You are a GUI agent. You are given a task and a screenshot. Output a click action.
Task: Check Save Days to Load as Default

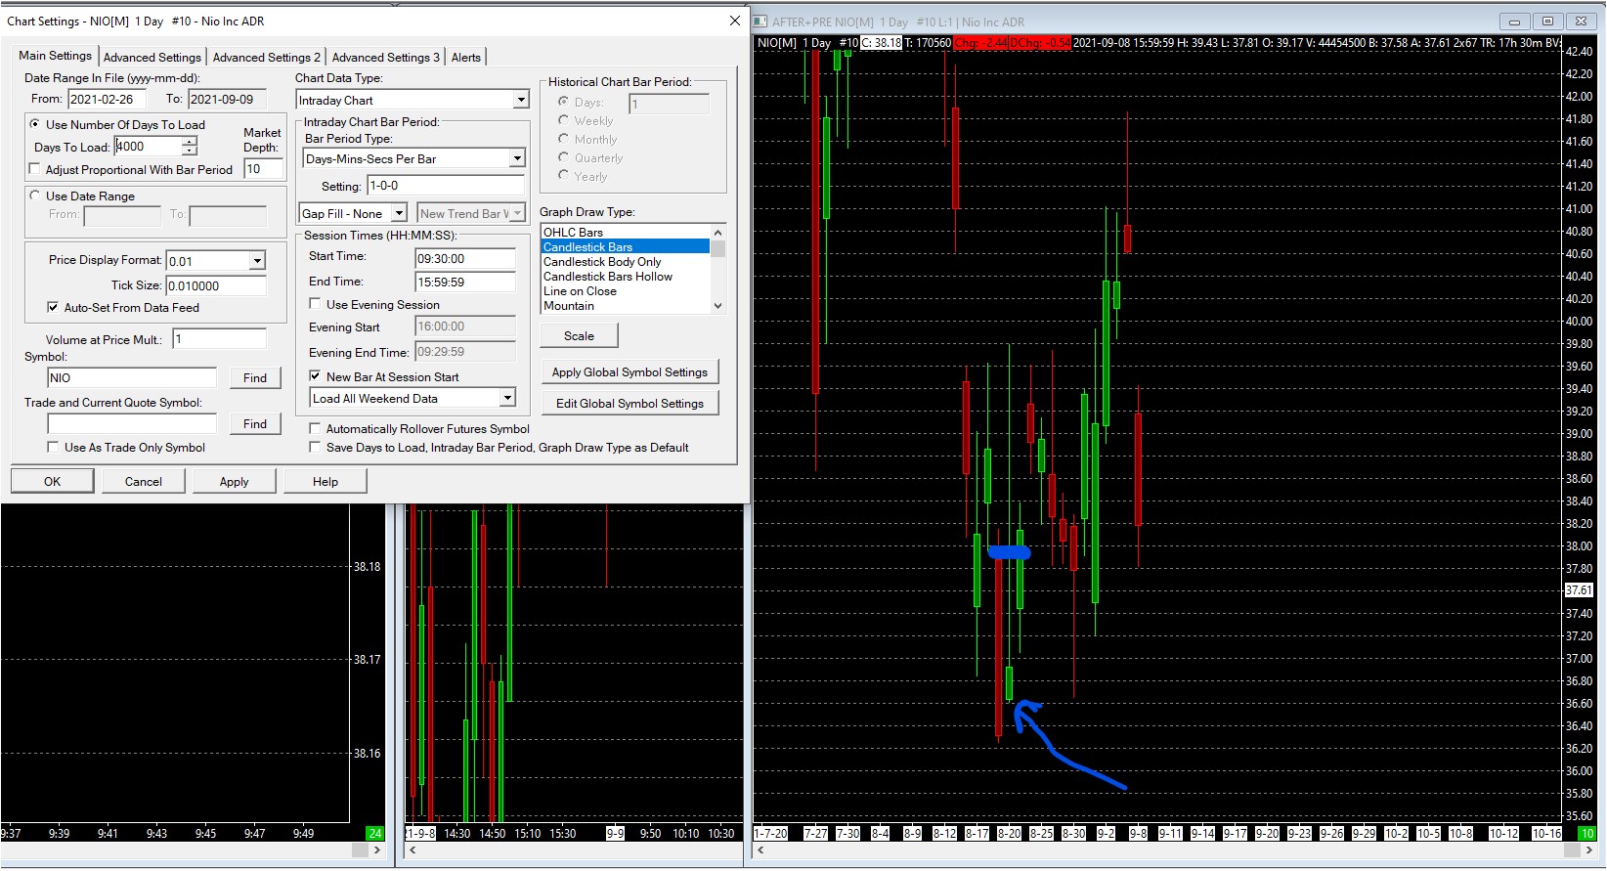315,447
